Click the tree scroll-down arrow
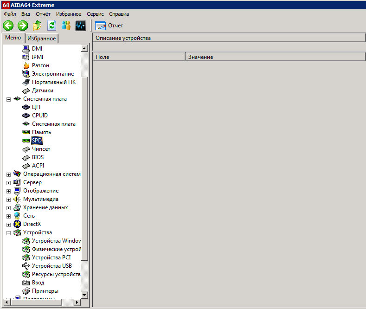Viewport: 366px width, 309px height. pos(84,295)
